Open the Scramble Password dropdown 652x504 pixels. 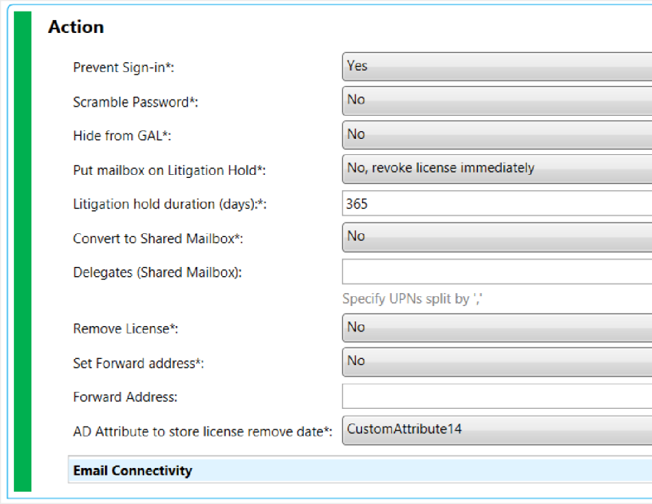(x=497, y=100)
